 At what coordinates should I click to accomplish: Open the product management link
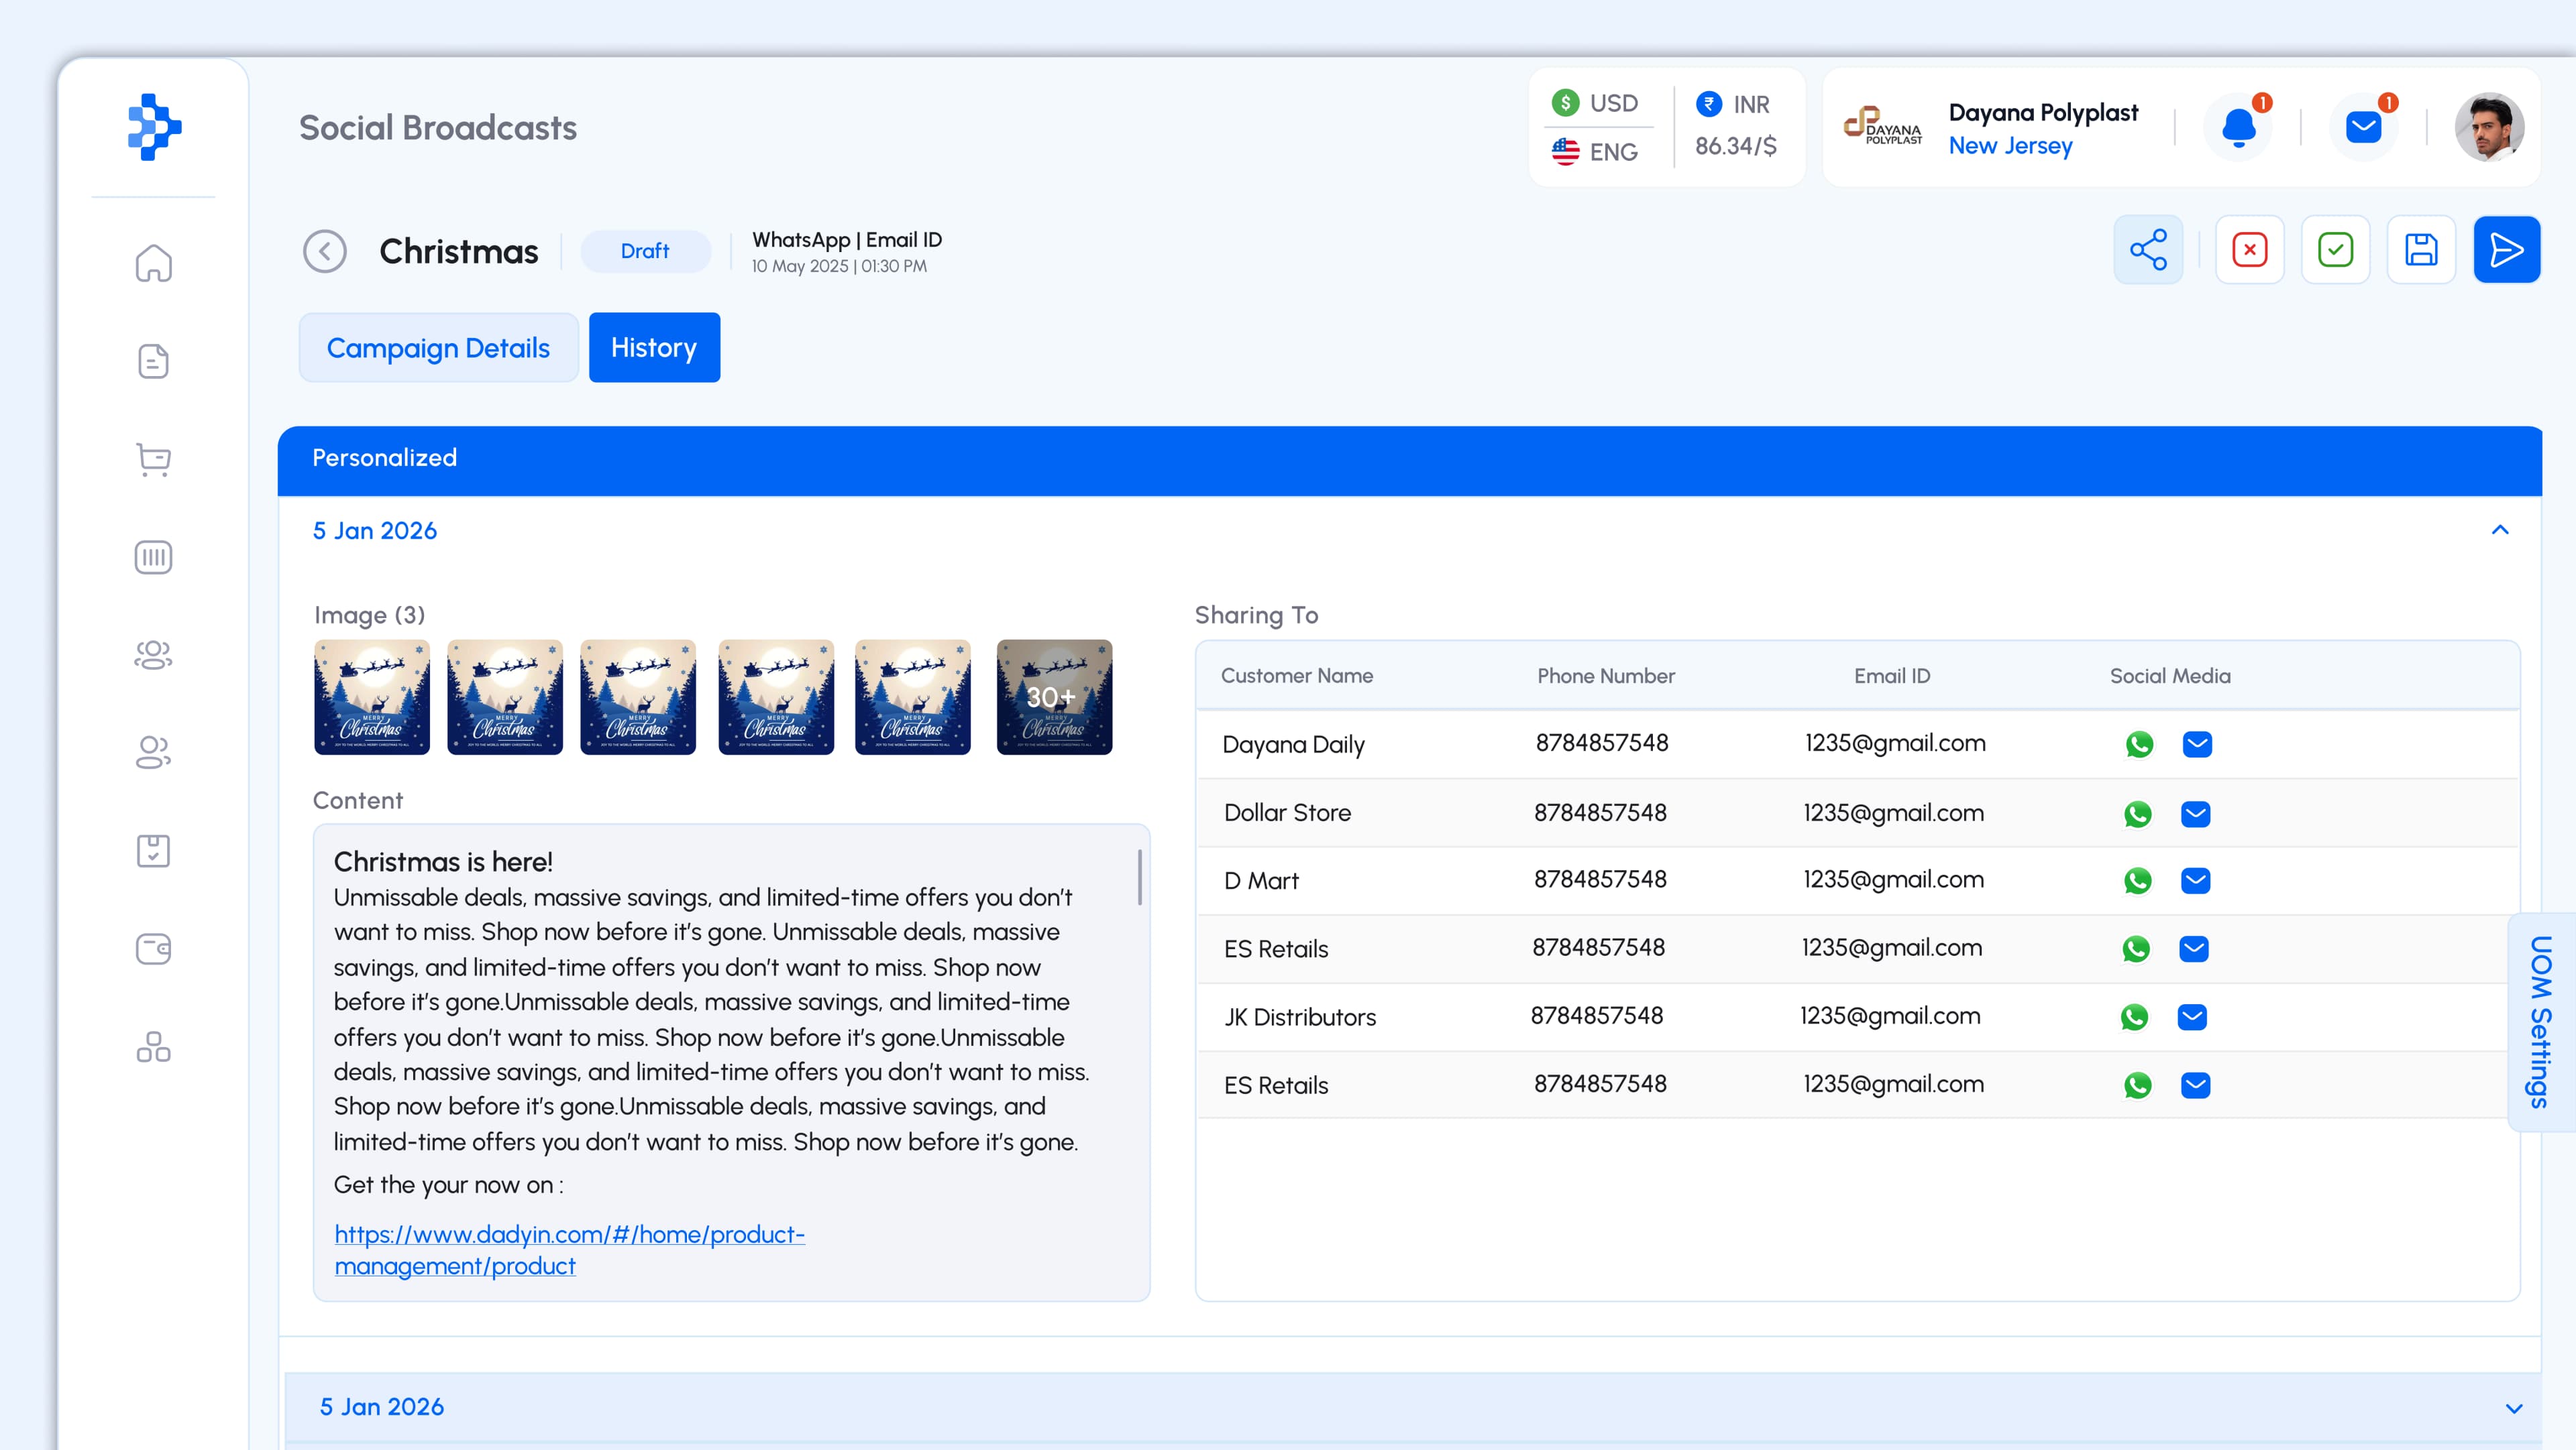coord(569,1250)
